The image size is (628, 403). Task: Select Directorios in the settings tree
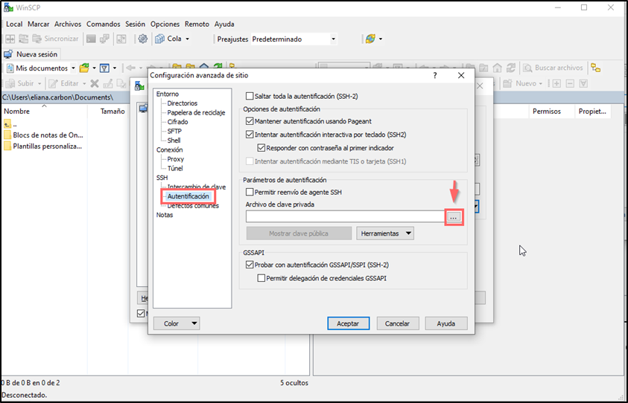(183, 103)
